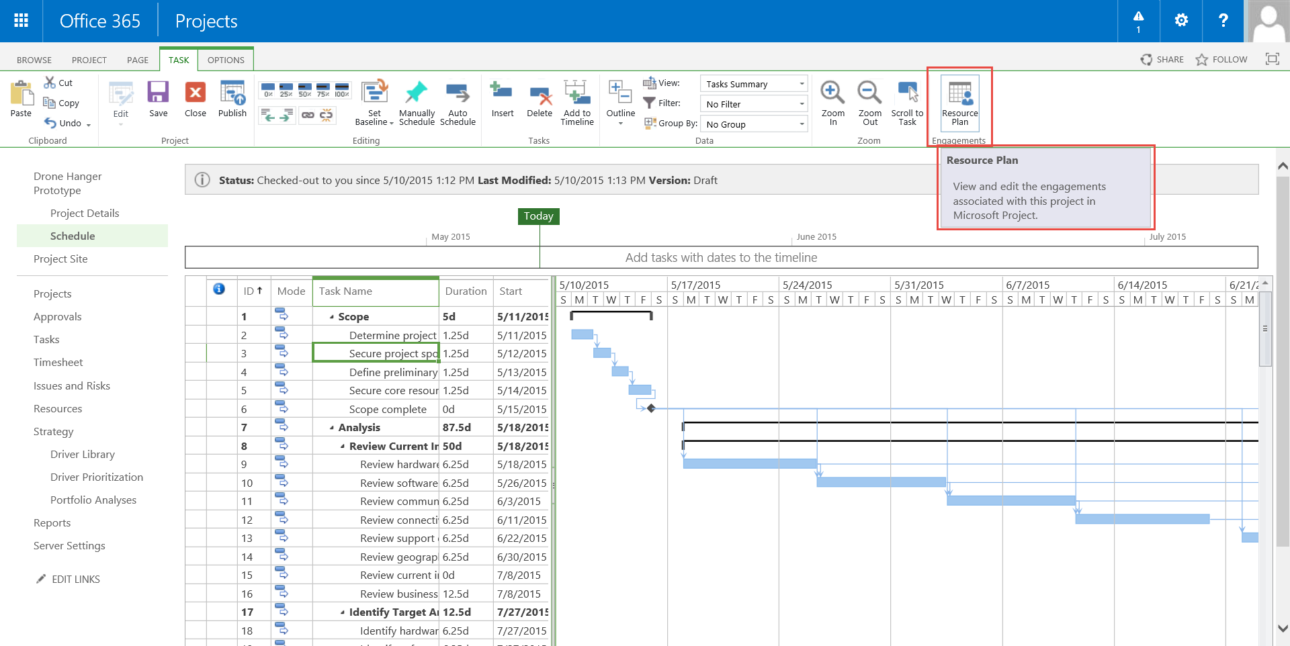Click the 6/3/2015 start date cell
This screenshot has width=1290, height=646.
[521, 502]
